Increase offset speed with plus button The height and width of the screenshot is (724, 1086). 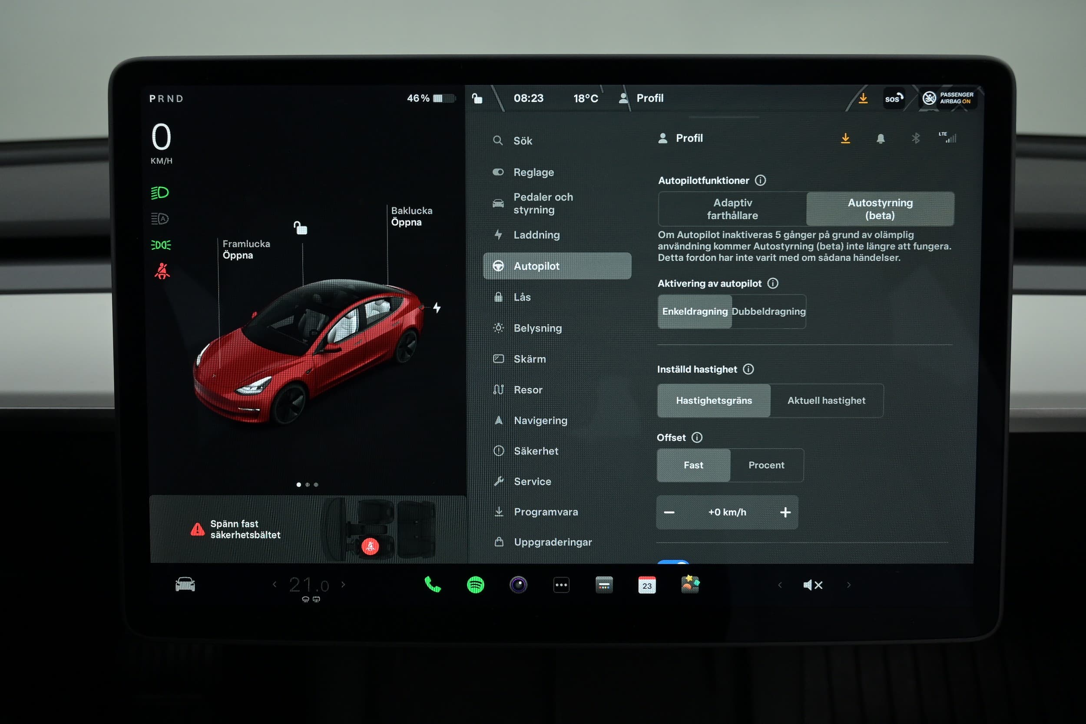[785, 512]
